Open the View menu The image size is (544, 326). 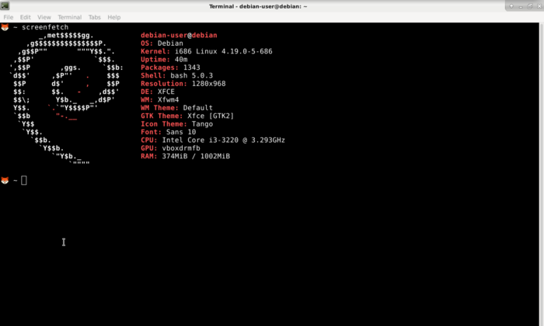pyautogui.click(x=44, y=17)
